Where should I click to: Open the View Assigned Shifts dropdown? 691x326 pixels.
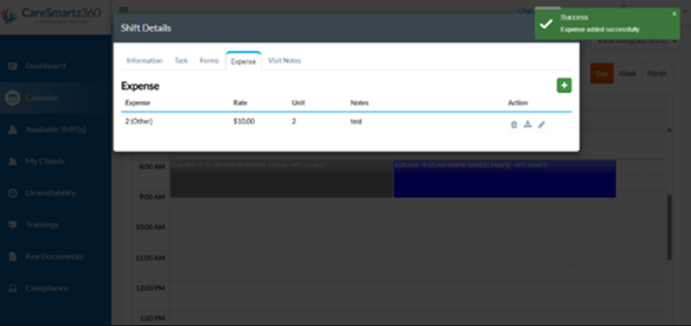tap(636, 41)
